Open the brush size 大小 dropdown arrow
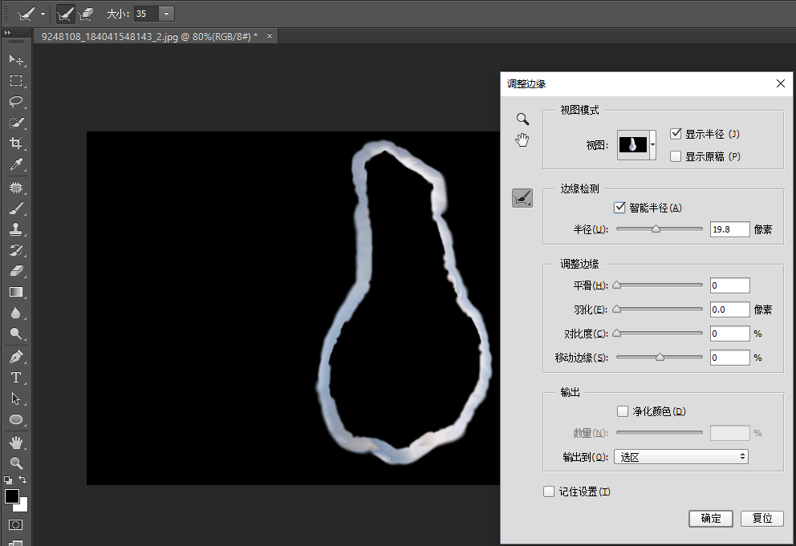The width and height of the screenshot is (796, 546). pos(167,14)
